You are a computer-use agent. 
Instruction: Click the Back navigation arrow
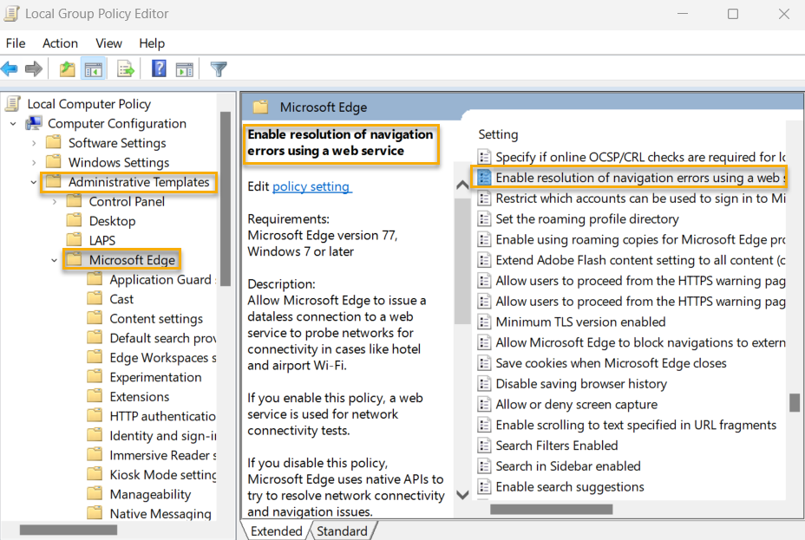point(10,68)
